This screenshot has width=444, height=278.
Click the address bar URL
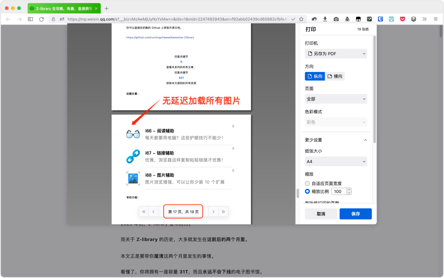tap(178, 19)
